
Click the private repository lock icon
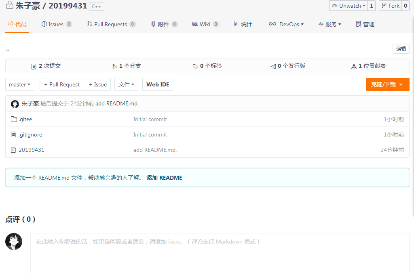[10, 5]
